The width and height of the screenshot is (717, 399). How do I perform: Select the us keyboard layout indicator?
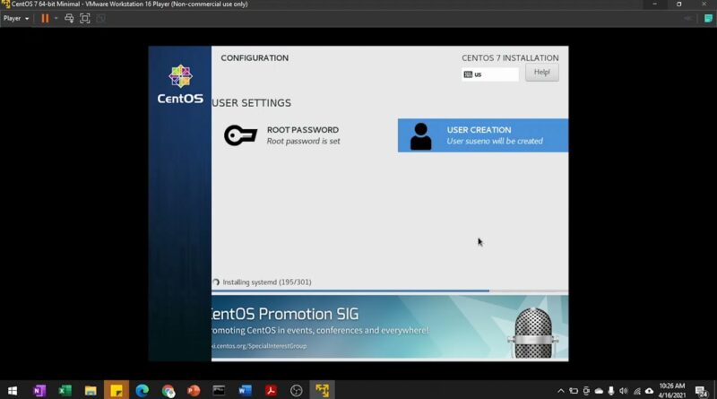coord(490,74)
